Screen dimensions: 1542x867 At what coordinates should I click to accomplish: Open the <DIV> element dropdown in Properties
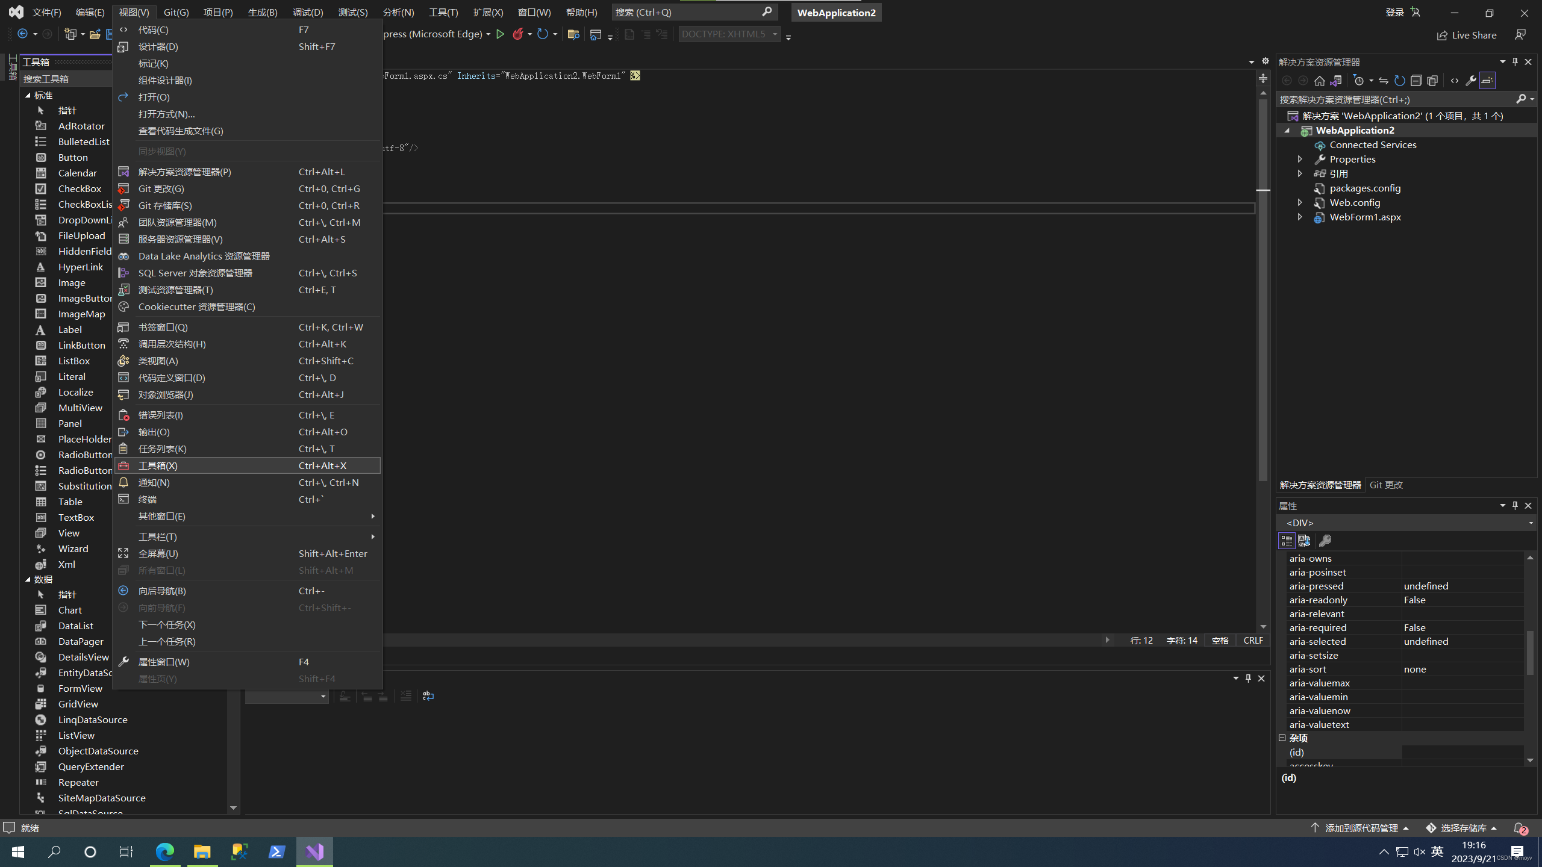(1531, 523)
